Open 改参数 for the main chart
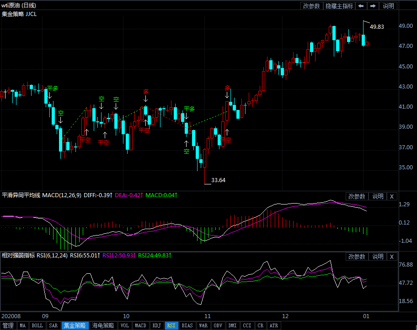 tap(311, 6)
